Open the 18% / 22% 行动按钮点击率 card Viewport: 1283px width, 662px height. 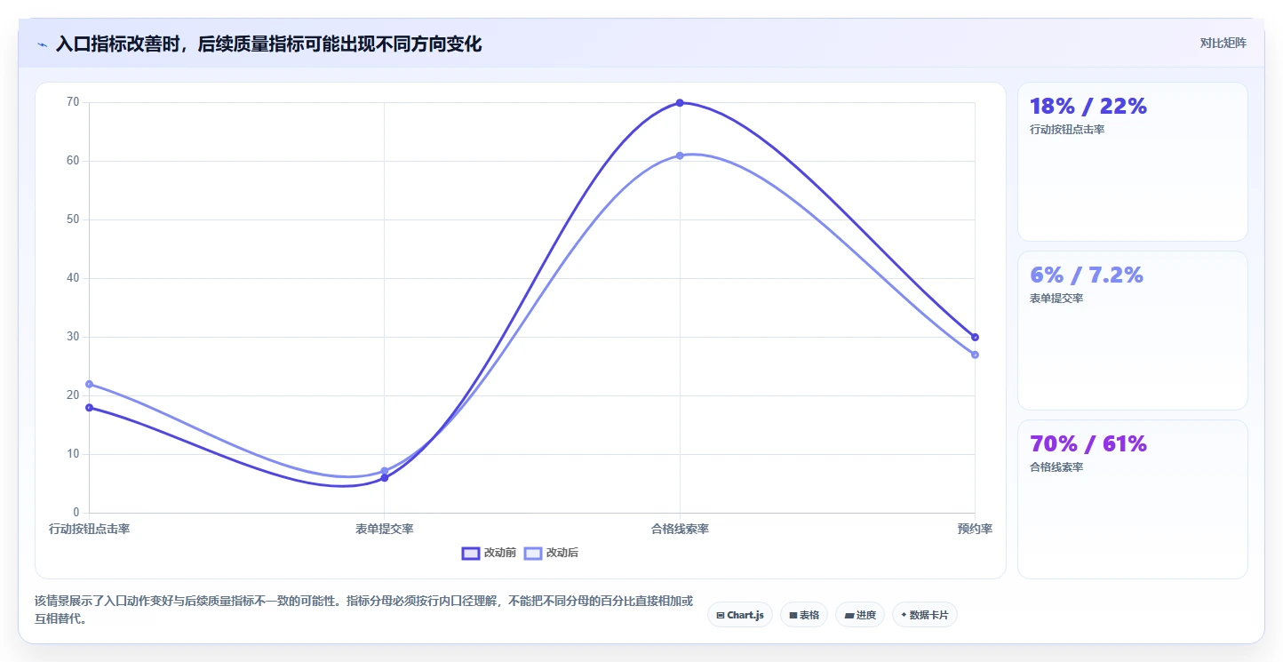click(1133, 162)
